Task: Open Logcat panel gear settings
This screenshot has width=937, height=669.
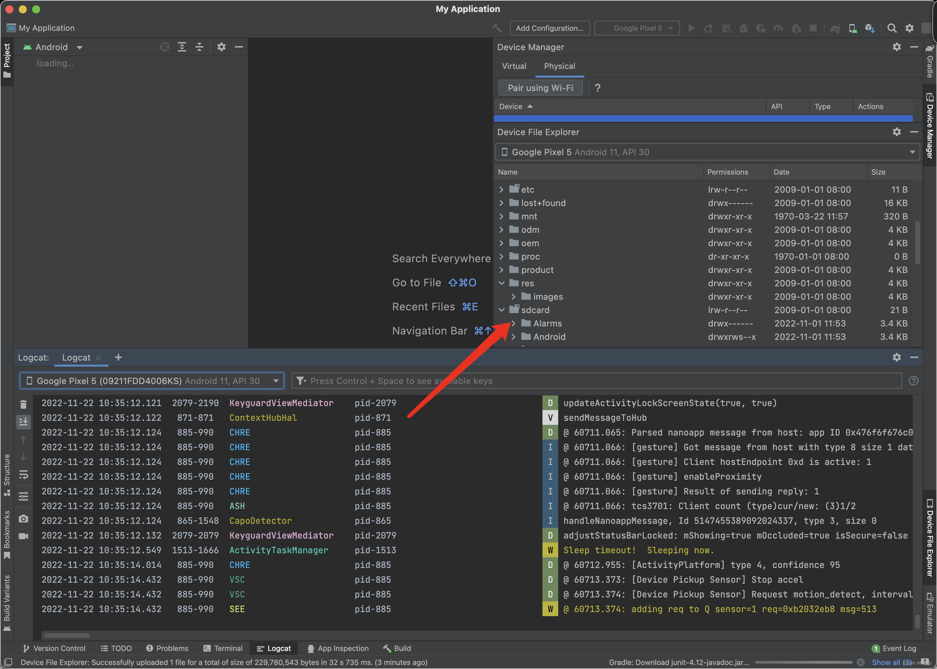Action: tap(897, 357)
